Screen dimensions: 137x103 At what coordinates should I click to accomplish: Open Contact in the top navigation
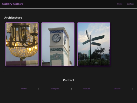pos(130,4)
